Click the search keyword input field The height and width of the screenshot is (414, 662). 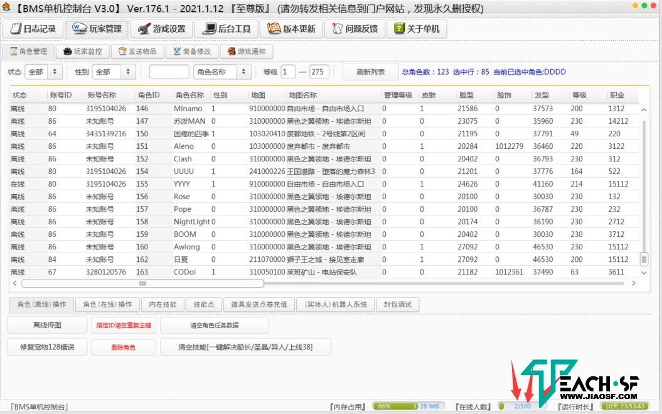169,72
